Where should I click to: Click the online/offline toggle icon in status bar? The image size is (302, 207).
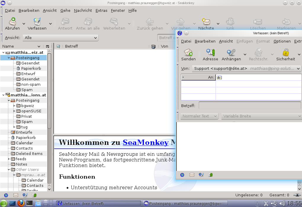(x=297, y=195)
